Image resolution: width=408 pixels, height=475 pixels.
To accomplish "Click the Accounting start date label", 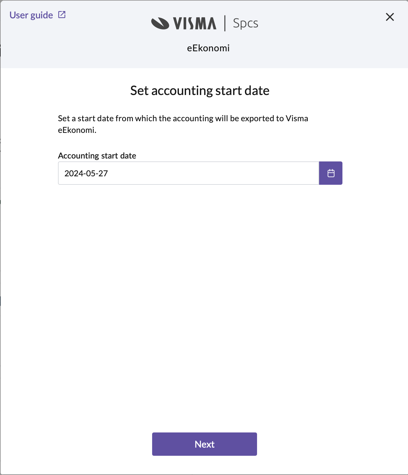I will tap(97, 156).
